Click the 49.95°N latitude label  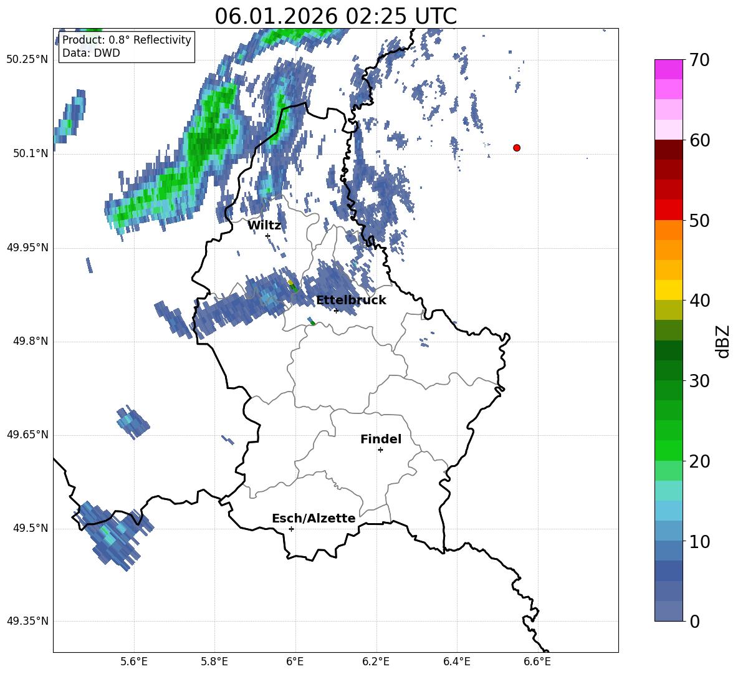27,248
